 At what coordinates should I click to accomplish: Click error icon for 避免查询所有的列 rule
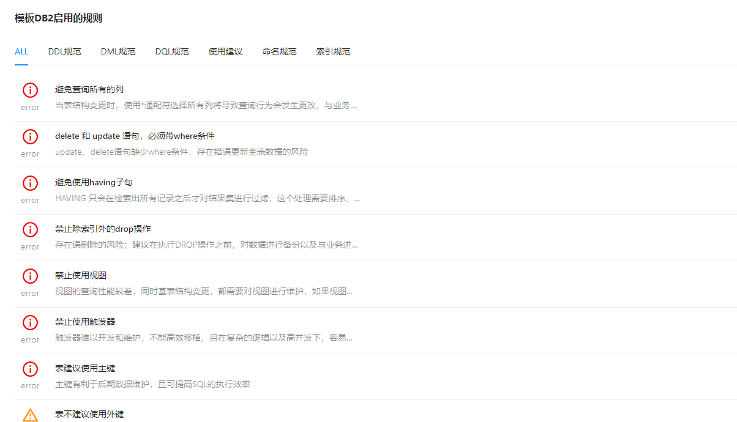30,90
